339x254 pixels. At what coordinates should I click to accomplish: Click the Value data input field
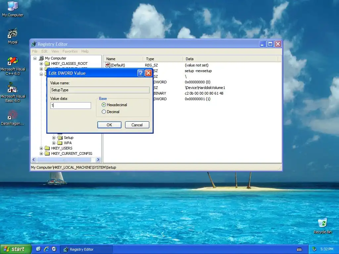[x=71, y=106]
